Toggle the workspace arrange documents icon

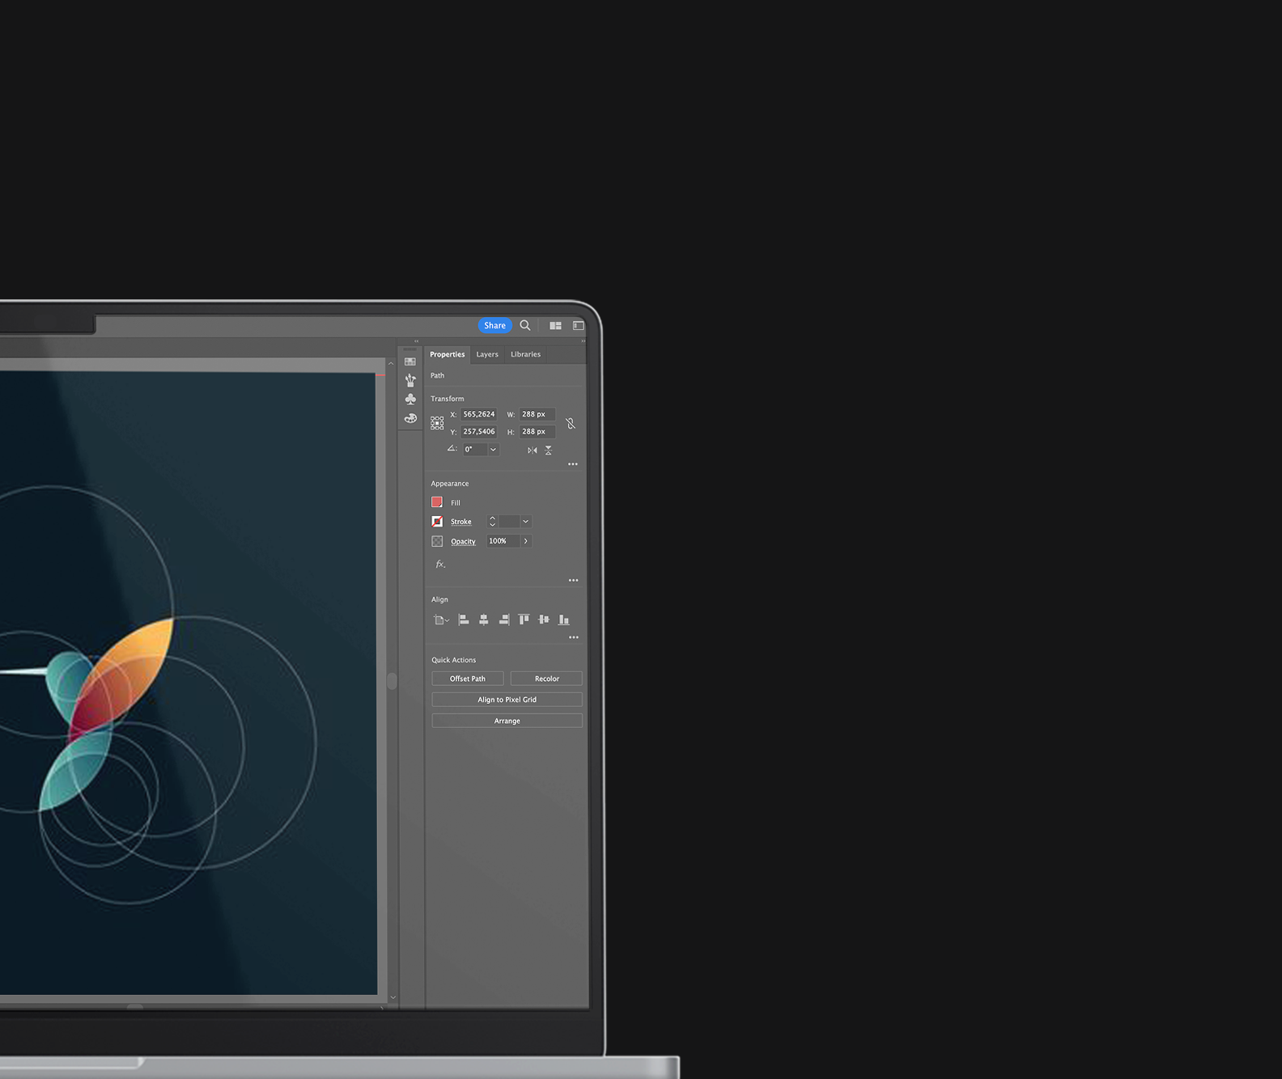pos(555,325)
